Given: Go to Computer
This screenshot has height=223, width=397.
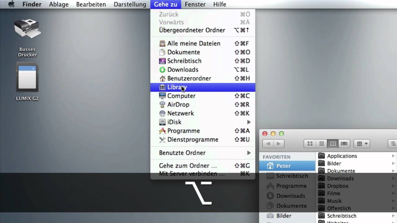Looking at the screenshot, I should point(203,96).
